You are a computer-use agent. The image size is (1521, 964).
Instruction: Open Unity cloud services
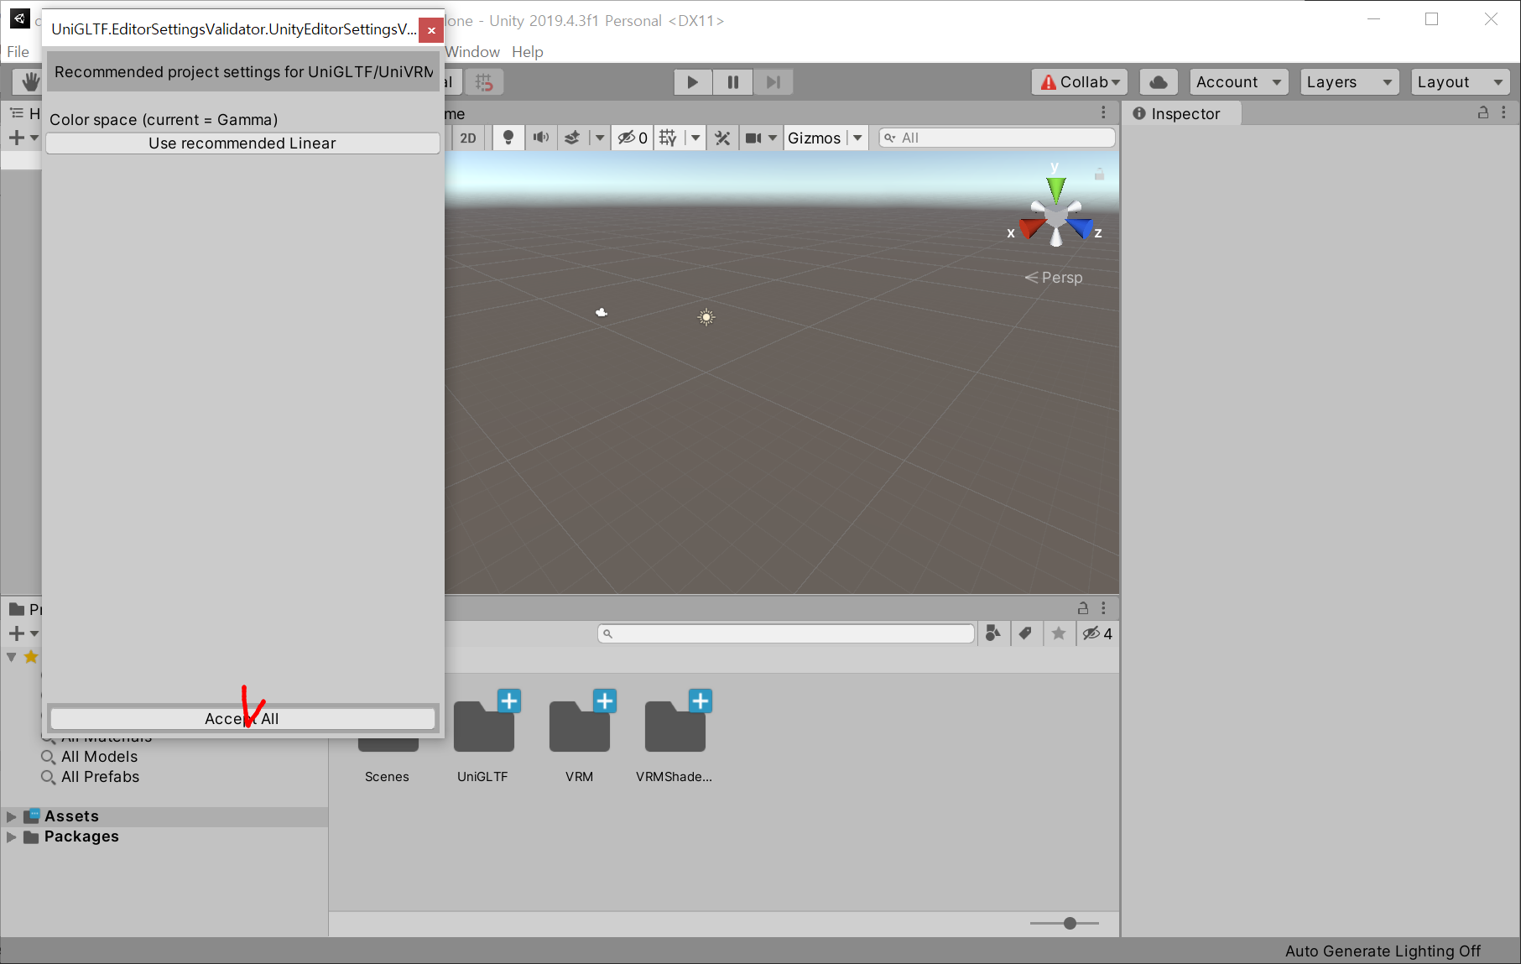point(1159,82)
